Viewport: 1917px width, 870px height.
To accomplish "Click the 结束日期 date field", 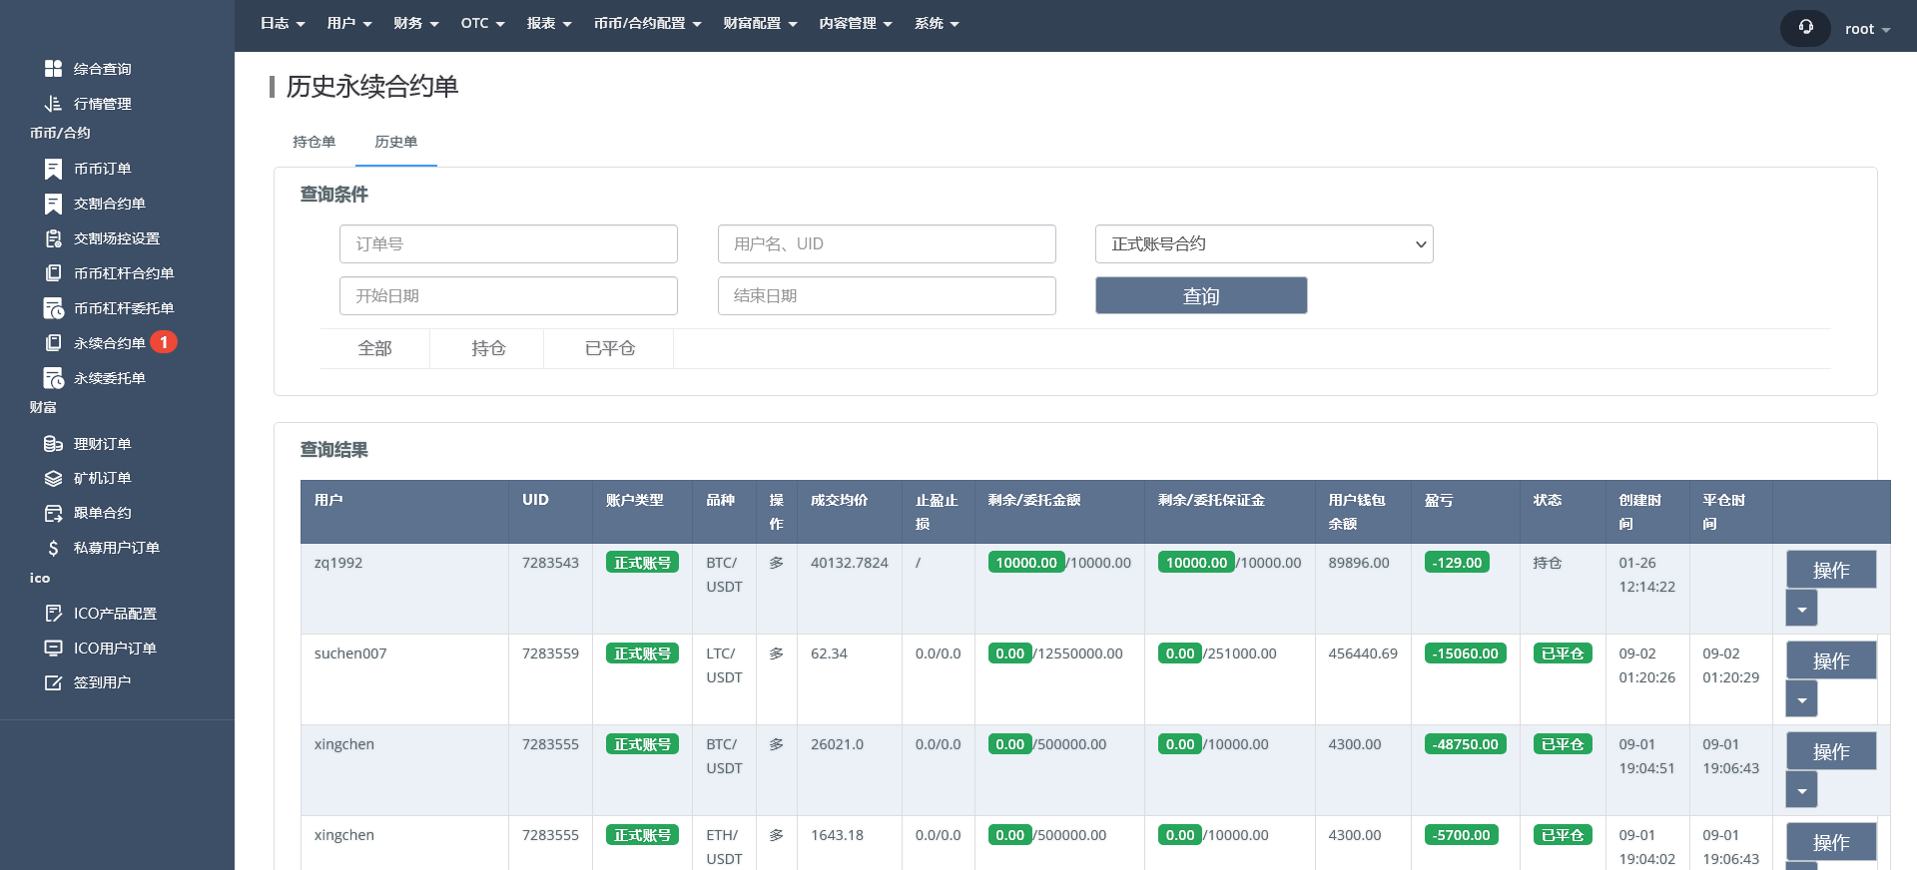I will 887,296.
